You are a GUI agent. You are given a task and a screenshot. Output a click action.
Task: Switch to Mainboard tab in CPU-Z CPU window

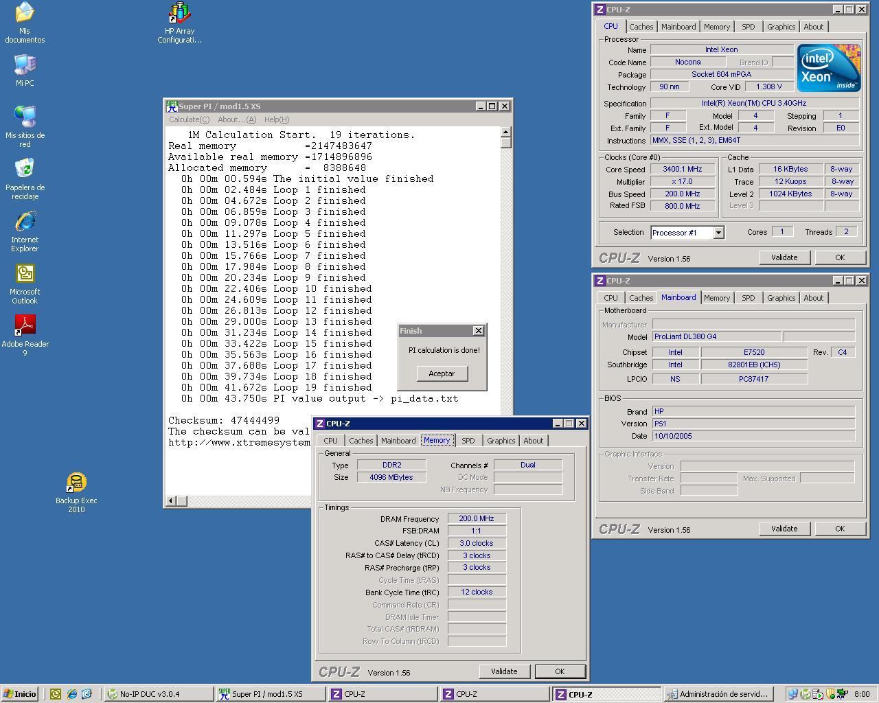tap(678, 27)
